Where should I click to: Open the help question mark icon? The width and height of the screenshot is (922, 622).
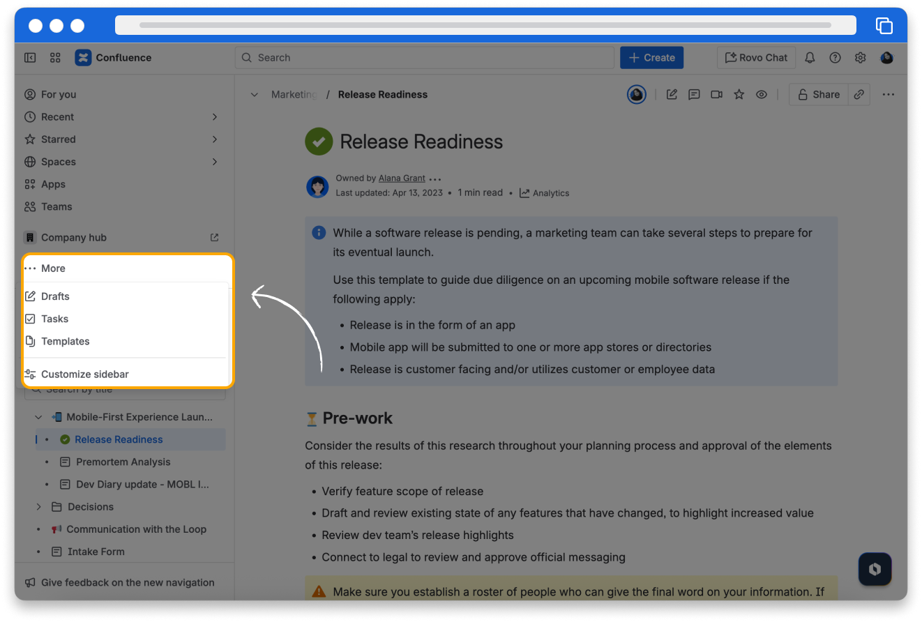pyautogui.click(x=835, y=58)
